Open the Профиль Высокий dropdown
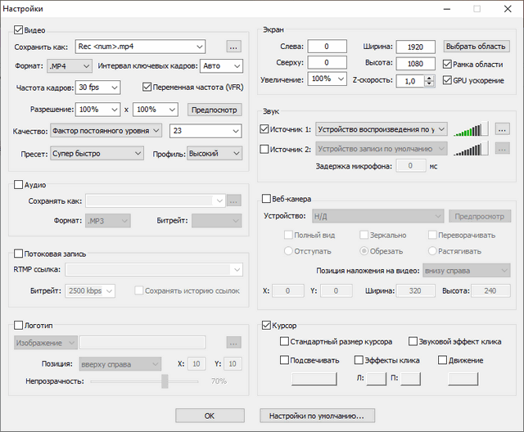 (x=215, y=154)
